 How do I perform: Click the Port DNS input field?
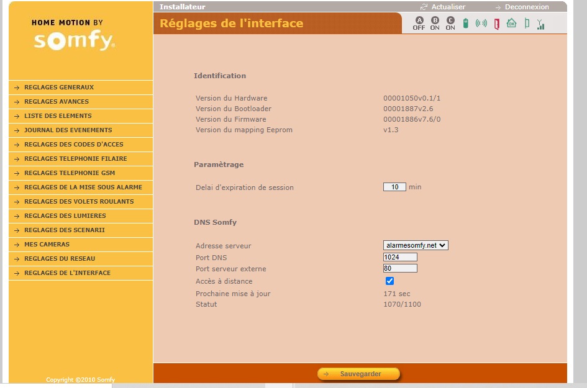pyautogui.click(x=400, y=257)
